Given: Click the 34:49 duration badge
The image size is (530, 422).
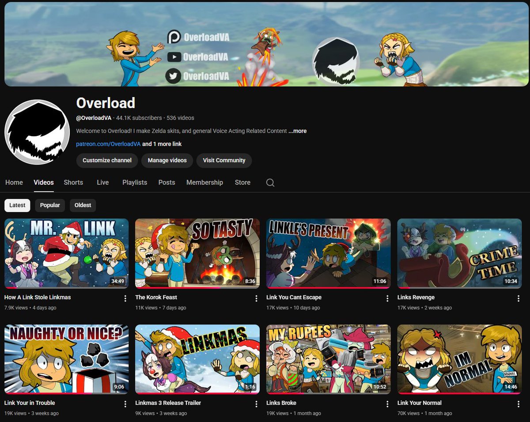Looking at the screenshot, I should click(117, 281).
